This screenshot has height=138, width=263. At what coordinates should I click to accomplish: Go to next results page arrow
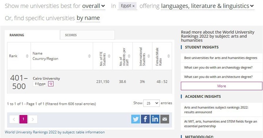point(33,119)
